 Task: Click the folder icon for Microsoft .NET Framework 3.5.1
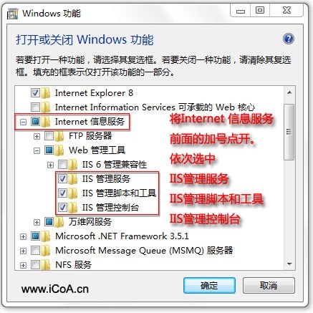tap(45, 236)
